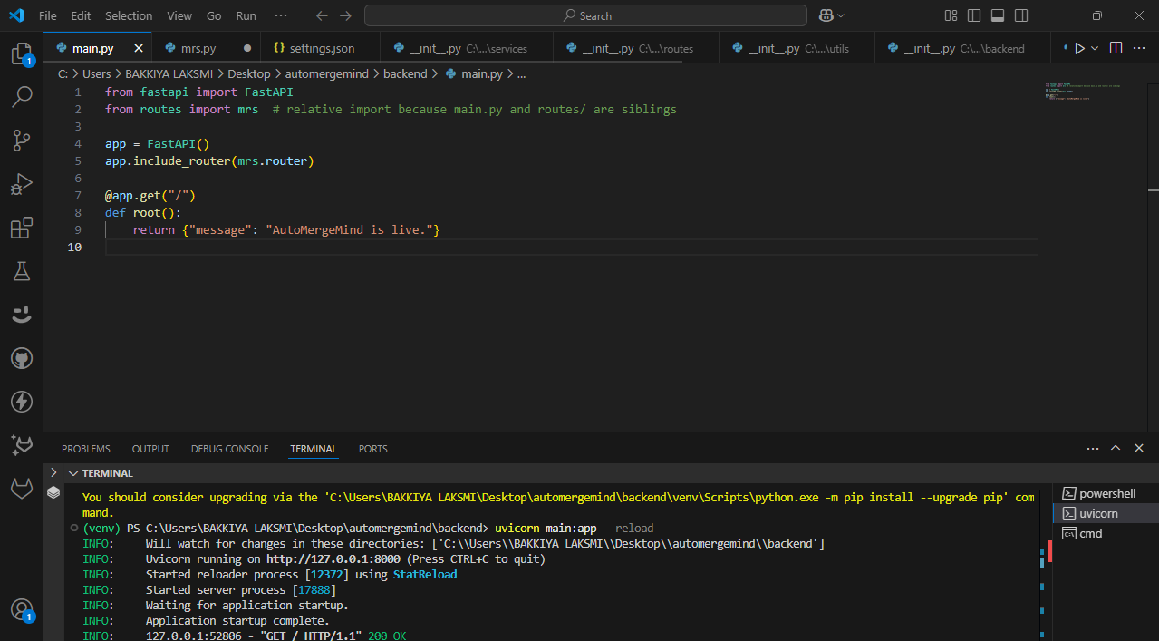
Task: Switch to the DEBUG CONSOLE tab
Action: [229, 449]
